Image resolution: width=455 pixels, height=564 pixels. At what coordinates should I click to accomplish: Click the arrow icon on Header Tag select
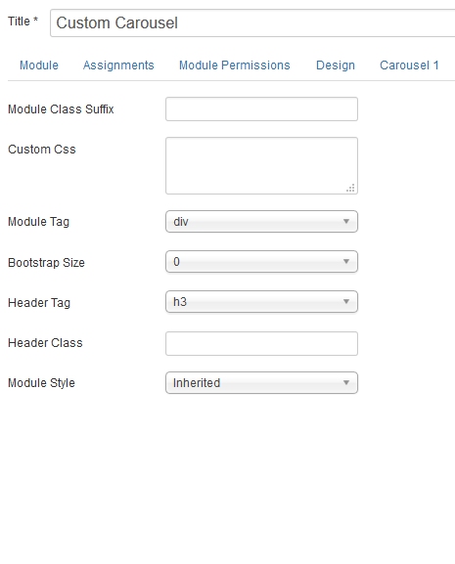click(x=346, y=302)
